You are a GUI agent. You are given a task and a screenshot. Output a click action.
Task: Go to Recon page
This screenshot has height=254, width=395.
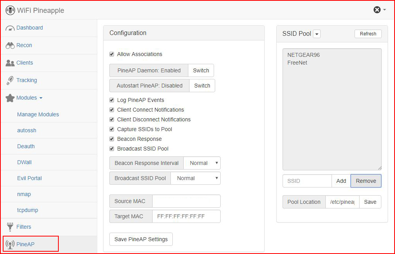click(x=24, y=45)
